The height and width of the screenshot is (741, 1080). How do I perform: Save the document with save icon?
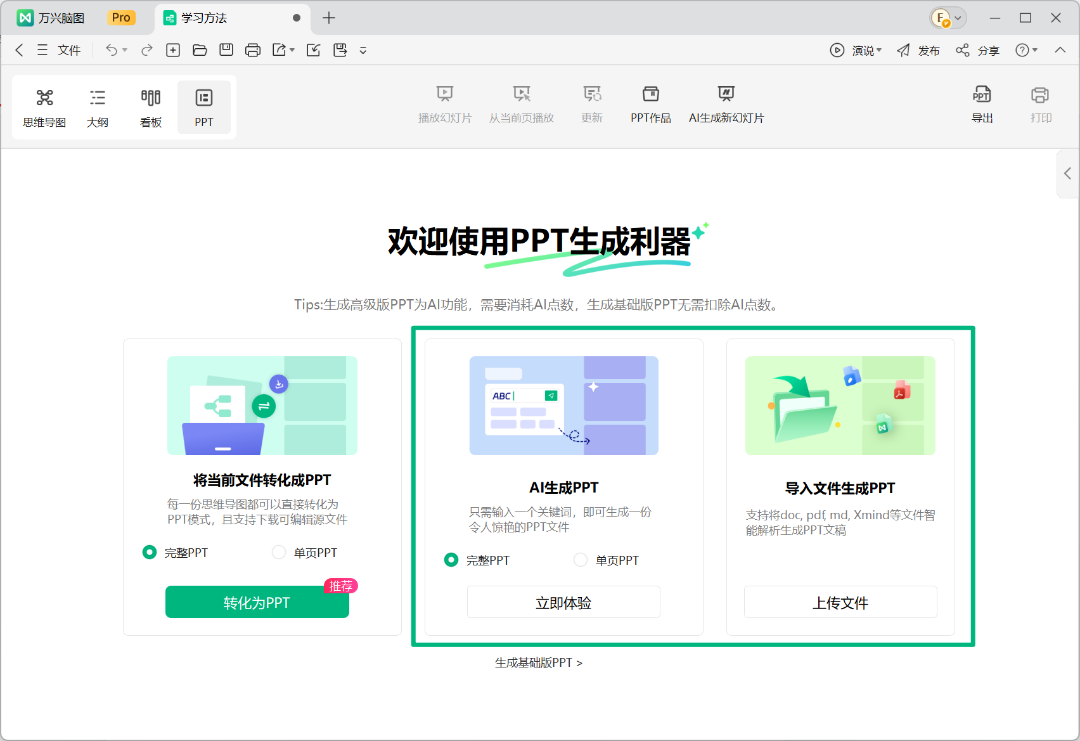click(x=226, y=50)
